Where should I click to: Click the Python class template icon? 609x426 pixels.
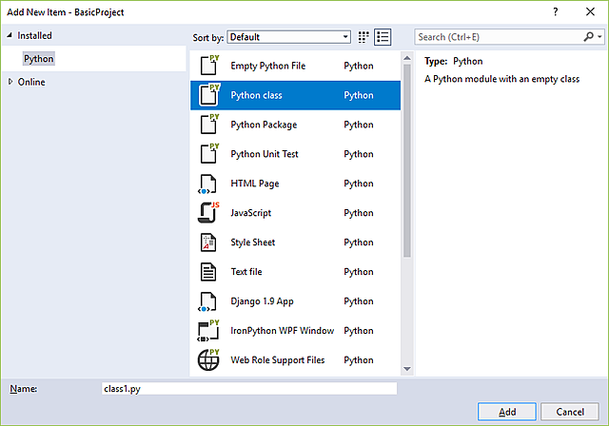tap(209, 94)
